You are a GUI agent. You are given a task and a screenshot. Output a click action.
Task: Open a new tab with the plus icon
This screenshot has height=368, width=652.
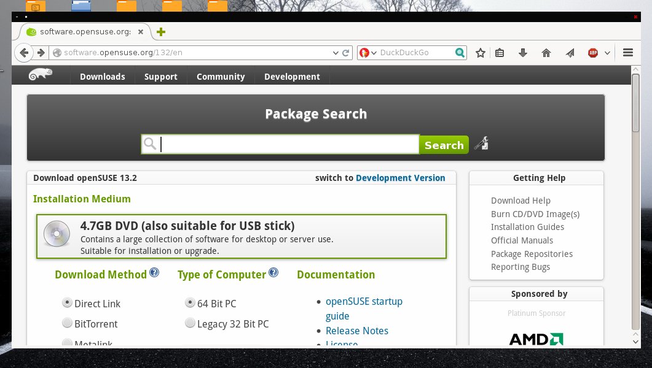coord(161,32)
